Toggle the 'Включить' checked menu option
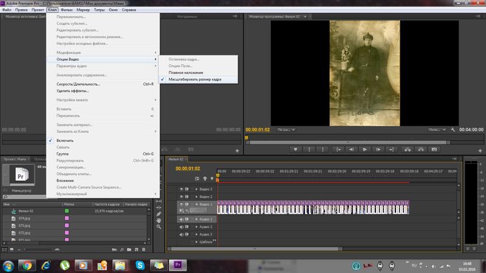This screenshot has height=273, width=486. point(65,140)
